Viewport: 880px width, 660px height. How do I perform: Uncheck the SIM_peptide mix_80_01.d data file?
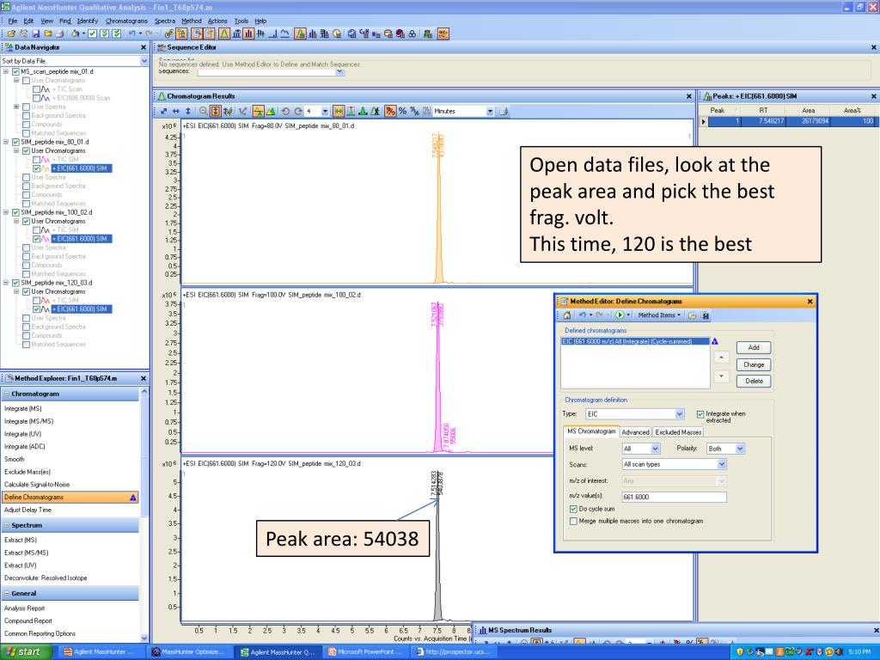click(15, 142)
